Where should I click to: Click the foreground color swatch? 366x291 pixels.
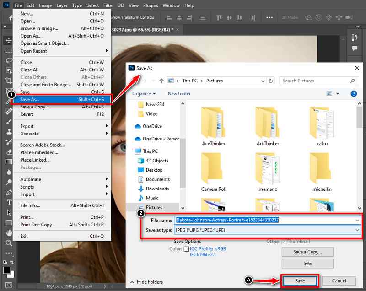[6, 270]
